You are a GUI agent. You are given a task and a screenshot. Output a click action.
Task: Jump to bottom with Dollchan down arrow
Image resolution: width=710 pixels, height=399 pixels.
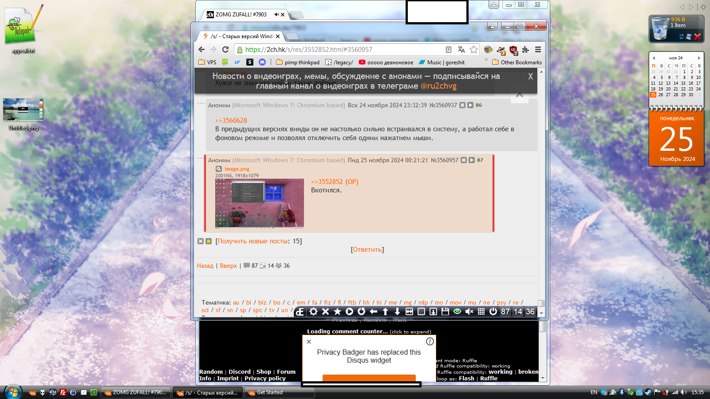(x=397, y=312)
